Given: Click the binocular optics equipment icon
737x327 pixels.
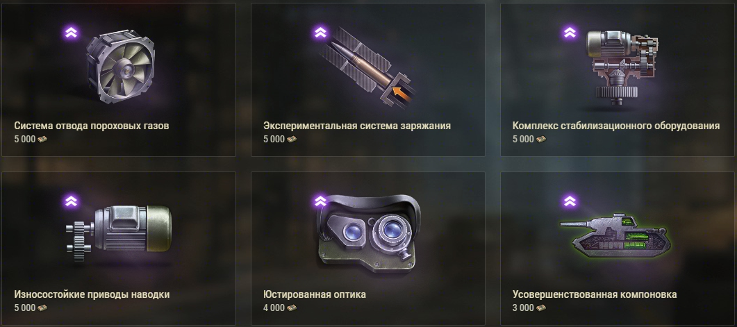Looking at the screenshot, I should [367, 233].
